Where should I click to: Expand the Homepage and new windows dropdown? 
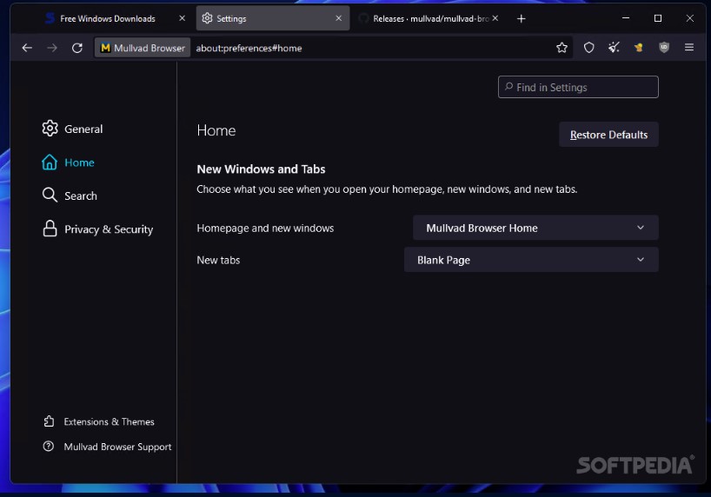click(x=535, y=228)
